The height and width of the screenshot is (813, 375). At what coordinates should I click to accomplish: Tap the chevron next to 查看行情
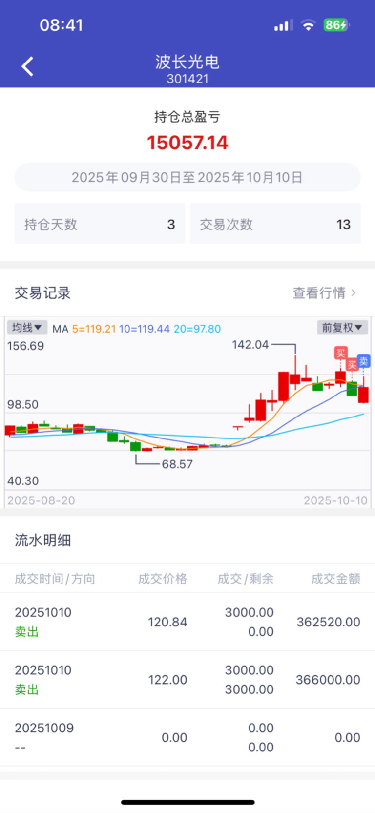354,293
